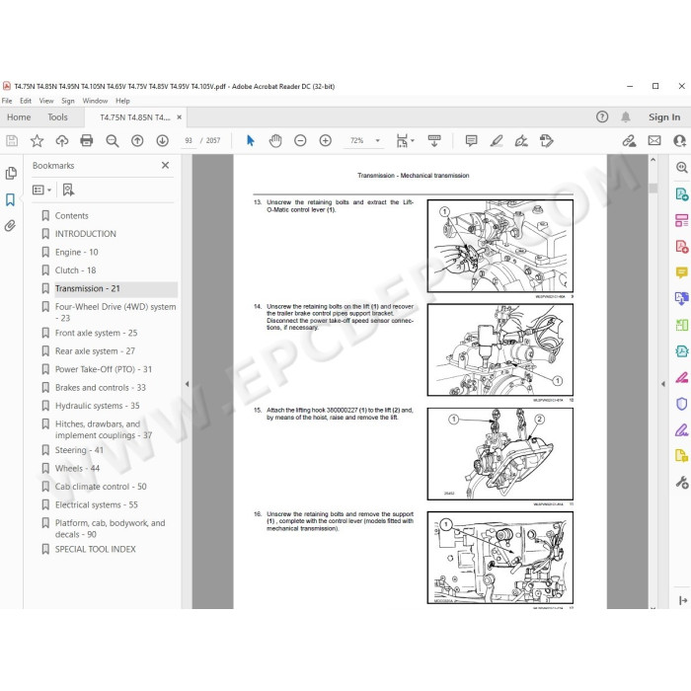Go to the next page

tap(163, 140)
